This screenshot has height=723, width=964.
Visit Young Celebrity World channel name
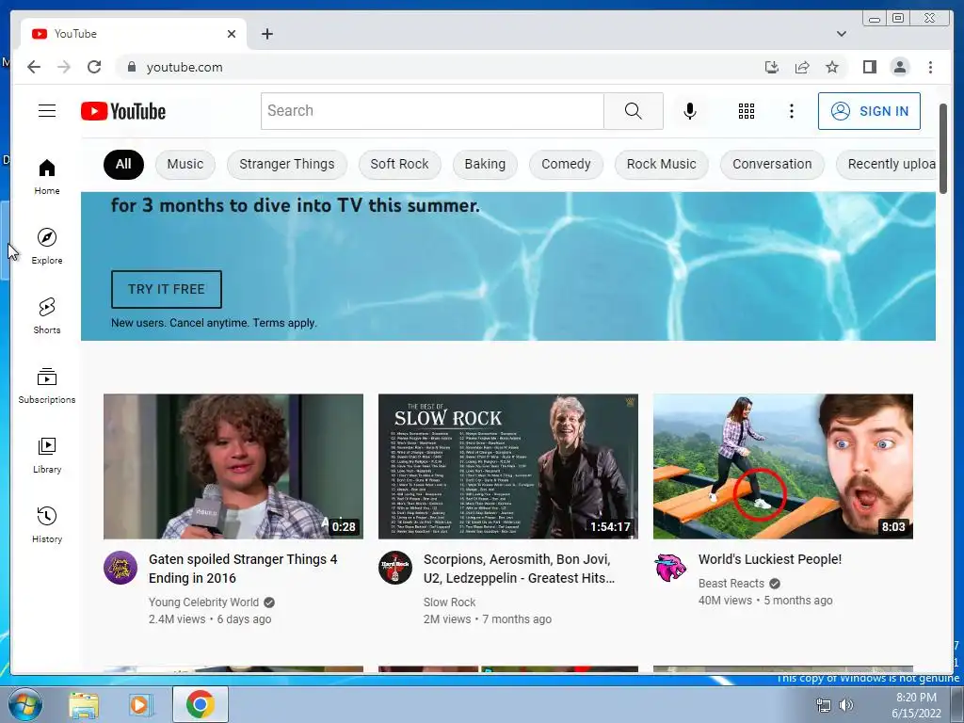(x=203, y=602)
